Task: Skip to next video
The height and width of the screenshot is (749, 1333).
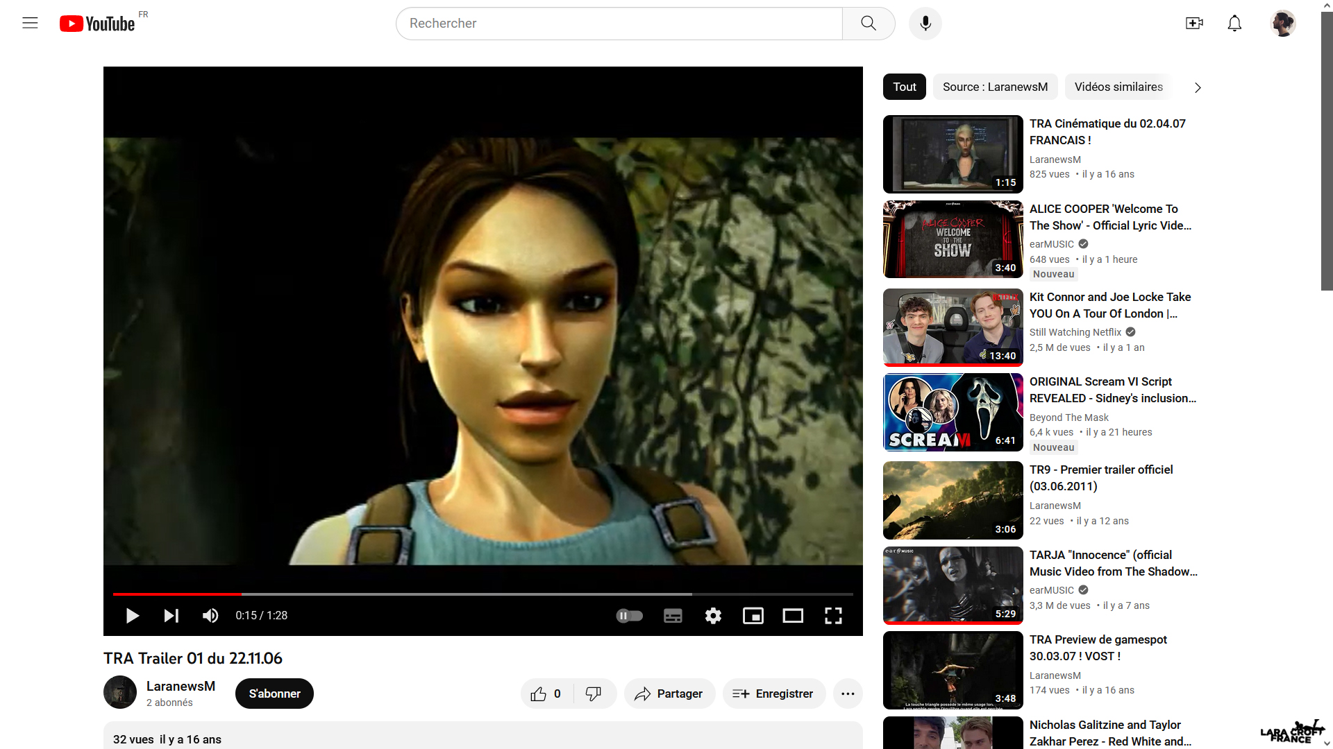Action: tap(171, 616)
